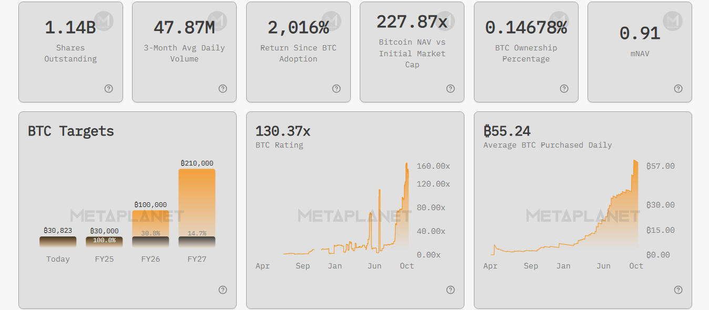Image resolution: width=709 pixels, height=310 pixels.
Task: Click the BTC Rating chart peak near Oct
Action: pos(407,164)
